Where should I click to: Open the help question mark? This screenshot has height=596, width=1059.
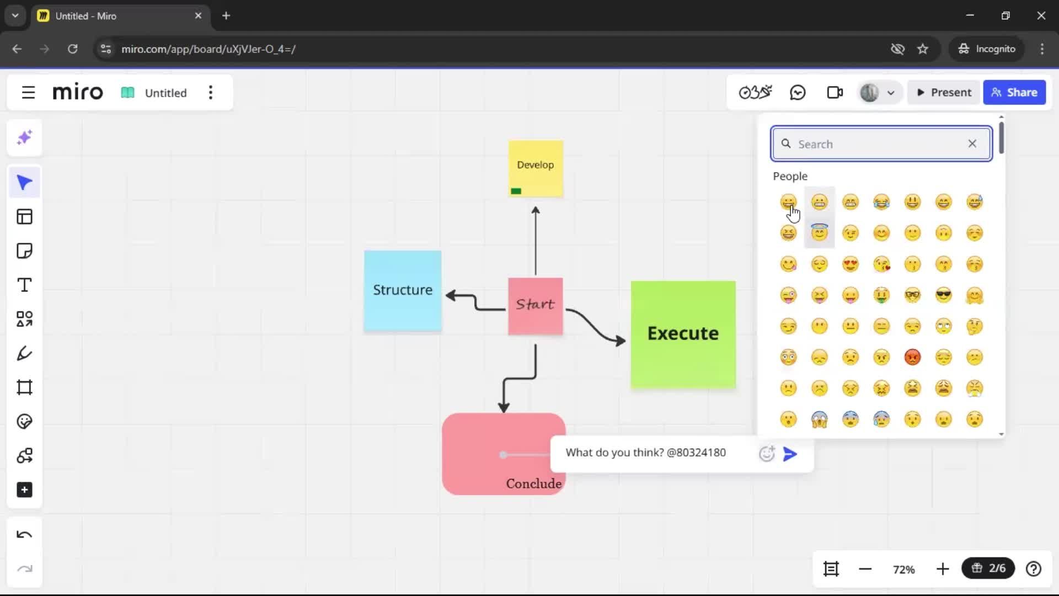tap(1034, 569)
